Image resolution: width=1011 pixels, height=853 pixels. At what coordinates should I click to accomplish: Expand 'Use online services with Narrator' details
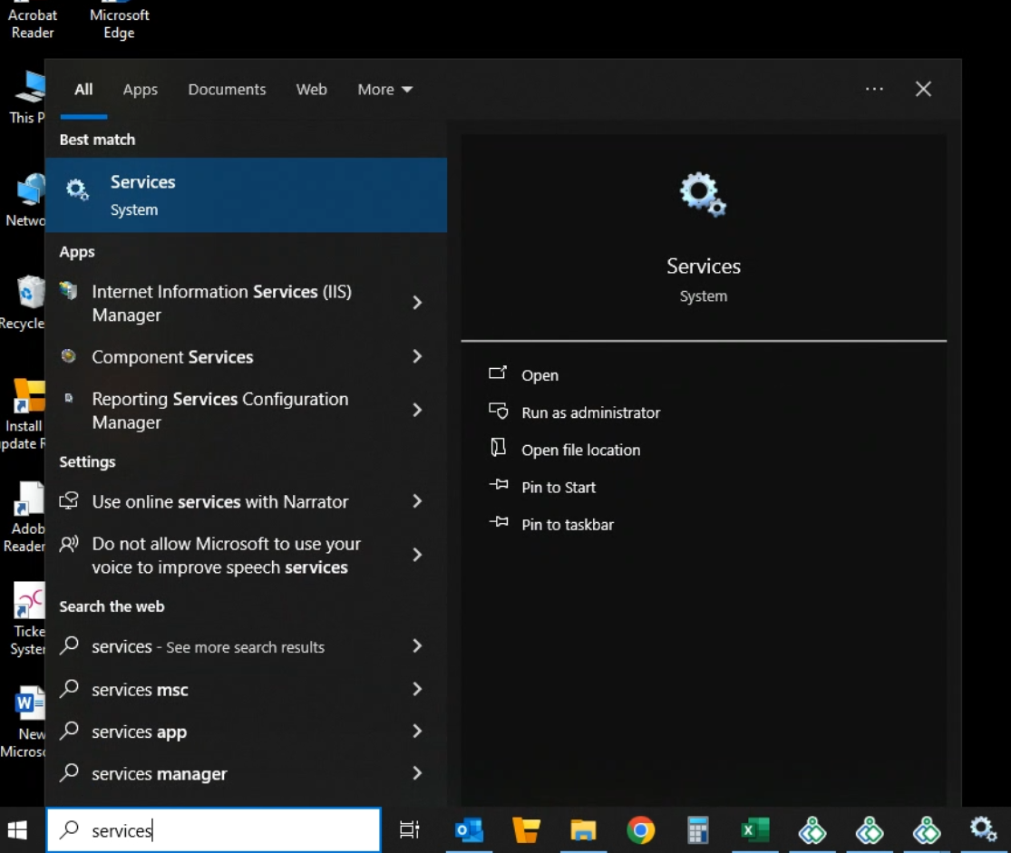[x=417, y=501]
